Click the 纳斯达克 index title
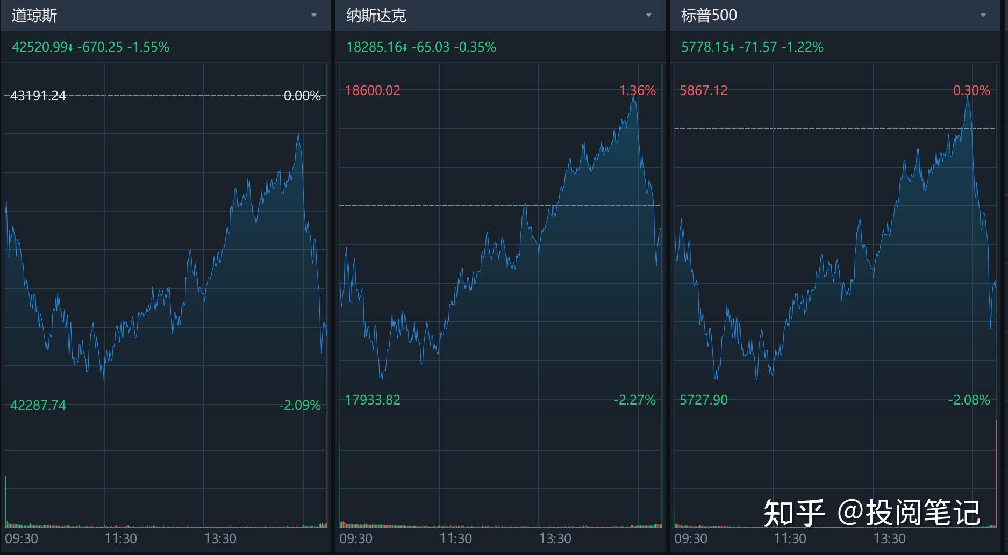Screen dimensions: 1008x555 coord(376,15)
